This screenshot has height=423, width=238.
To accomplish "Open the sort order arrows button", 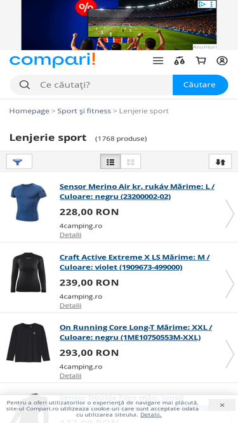I will [220, 161].
